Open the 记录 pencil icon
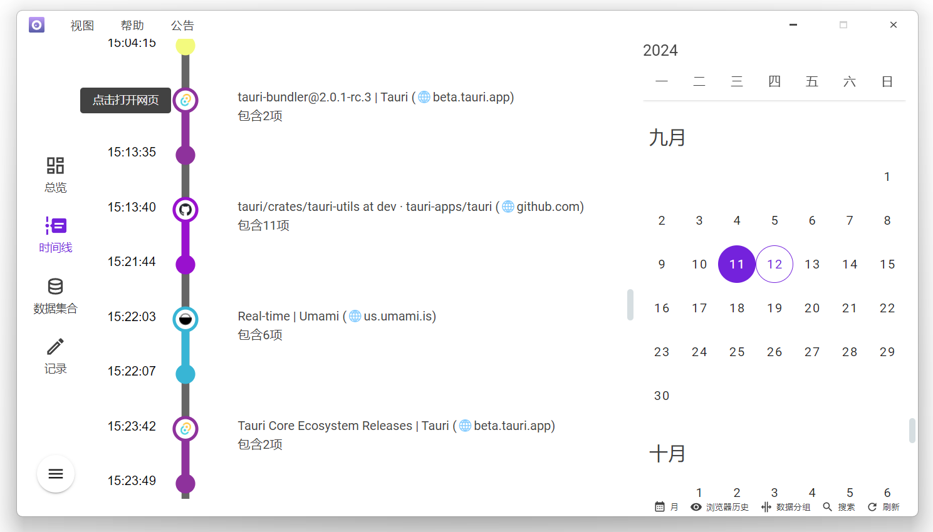Viewport: 933px width, 532px height. pos(55,347)
